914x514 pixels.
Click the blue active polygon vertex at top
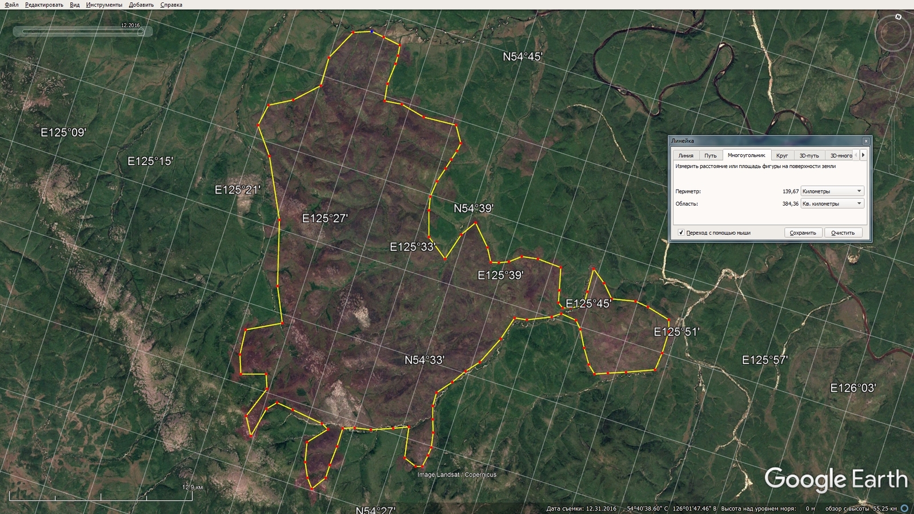click(372, 31)
